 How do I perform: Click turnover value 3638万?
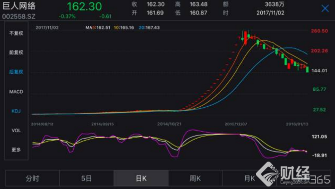pos(275,4)
